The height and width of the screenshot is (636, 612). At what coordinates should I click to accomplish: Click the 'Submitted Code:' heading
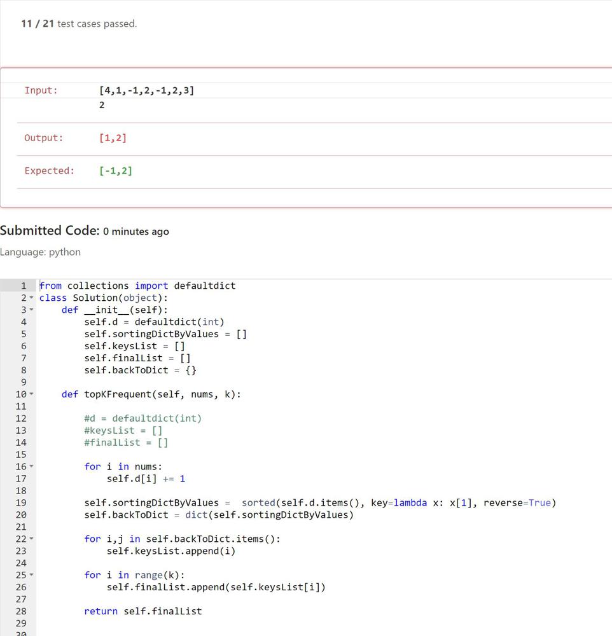50,230
